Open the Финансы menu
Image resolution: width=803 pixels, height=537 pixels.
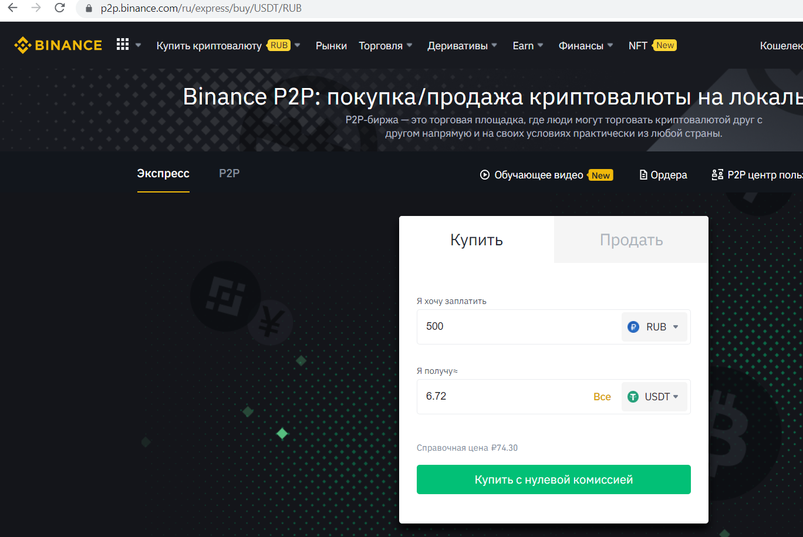pyautogui.click(x=581, y=46)
